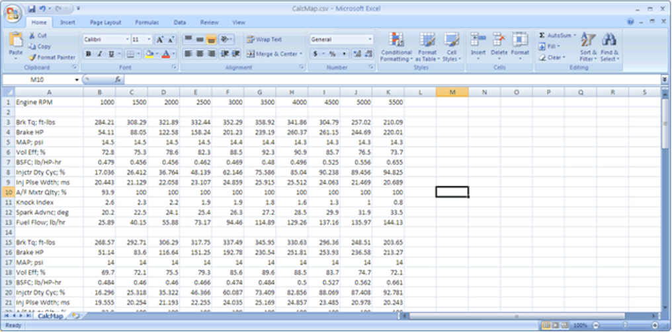Toggle bottom vertical alignment
672x332 pixels.
tap(211, 40)
